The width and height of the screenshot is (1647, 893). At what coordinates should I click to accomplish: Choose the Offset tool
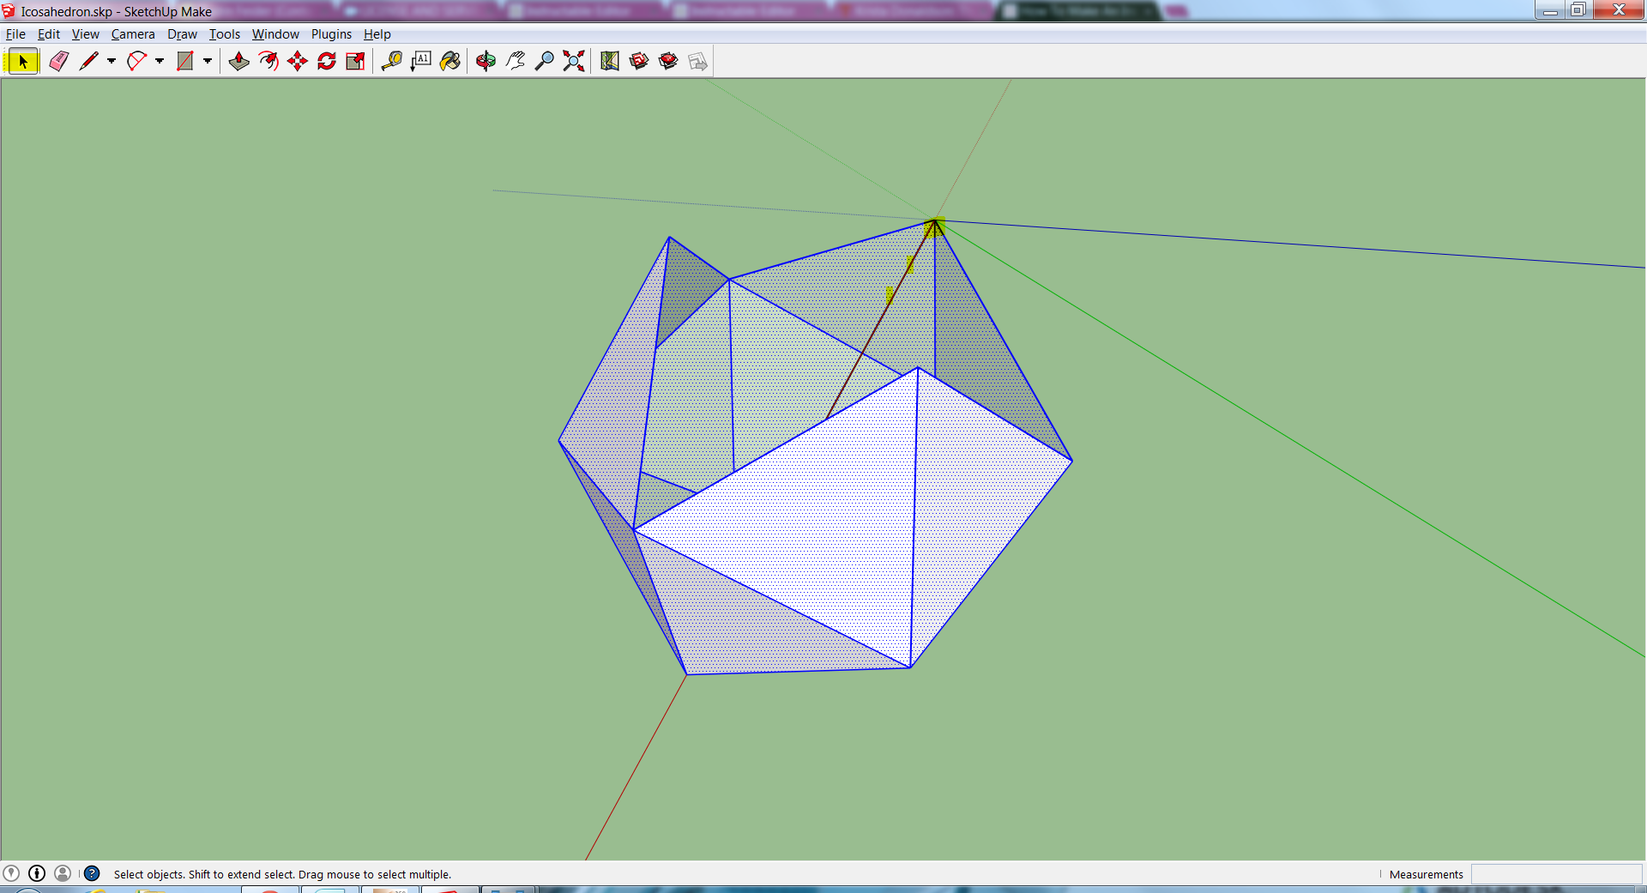point(268,62)
